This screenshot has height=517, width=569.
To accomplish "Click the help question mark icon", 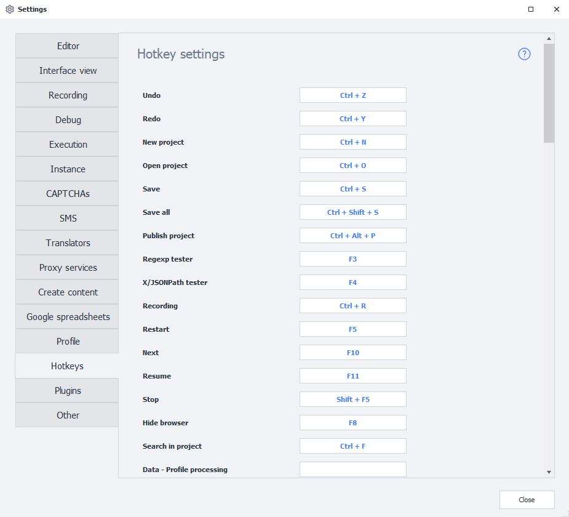I will point(524,54).
